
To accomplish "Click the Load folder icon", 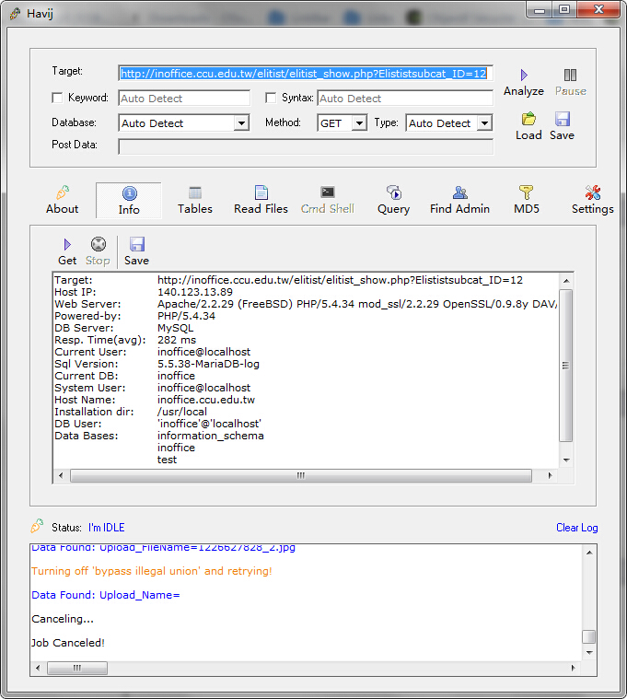I will (528, 119).
